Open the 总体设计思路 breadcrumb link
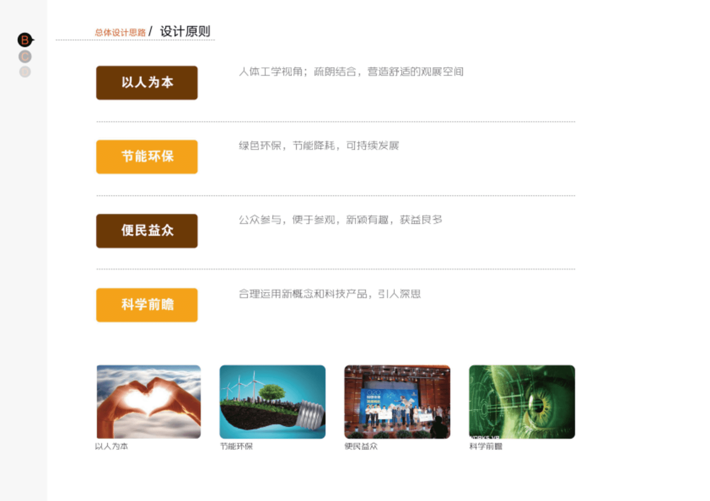Viewport: 710px width, 501px height. pos(120,33)
